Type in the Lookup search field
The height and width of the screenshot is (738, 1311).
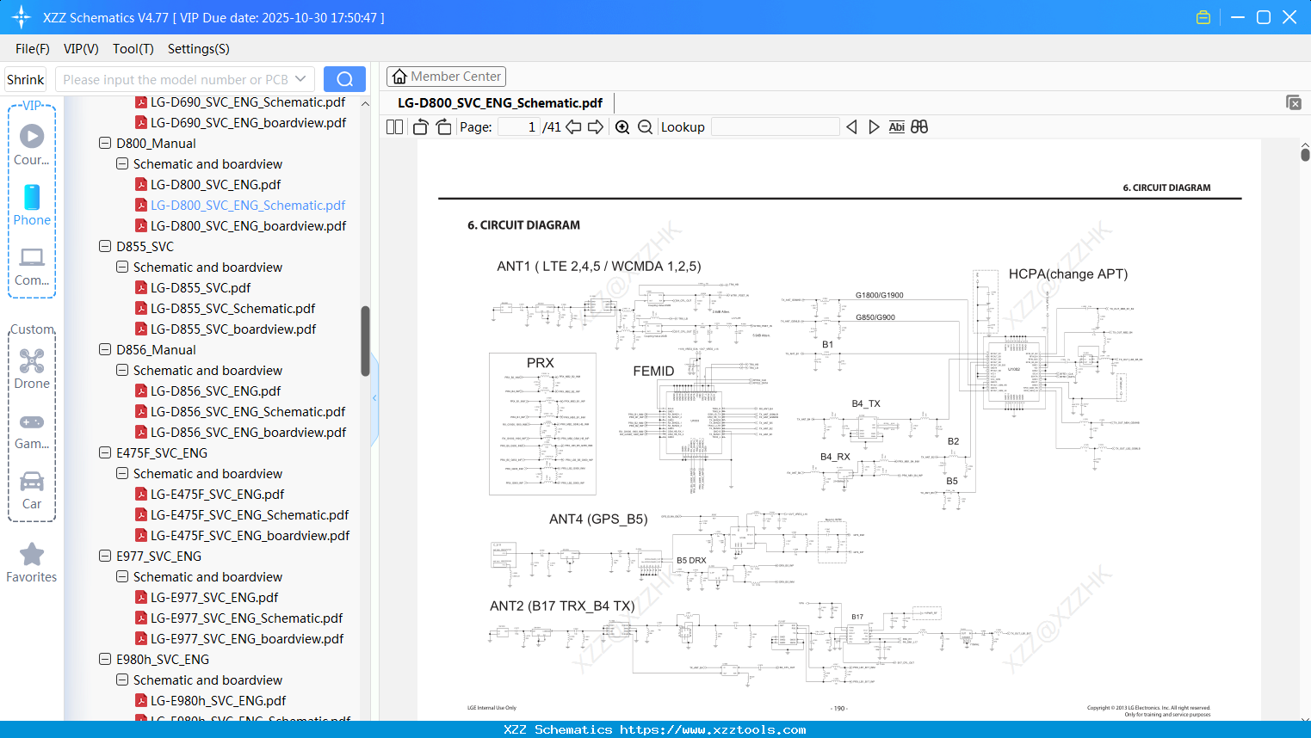point(775,126)
